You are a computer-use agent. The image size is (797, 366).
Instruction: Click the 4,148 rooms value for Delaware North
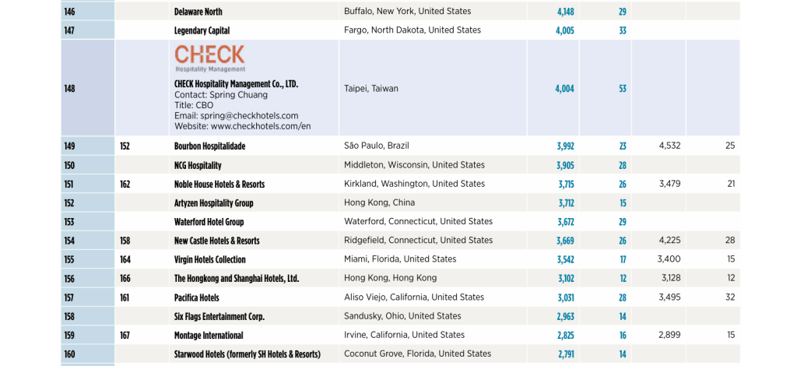click(x=565, y=12)
